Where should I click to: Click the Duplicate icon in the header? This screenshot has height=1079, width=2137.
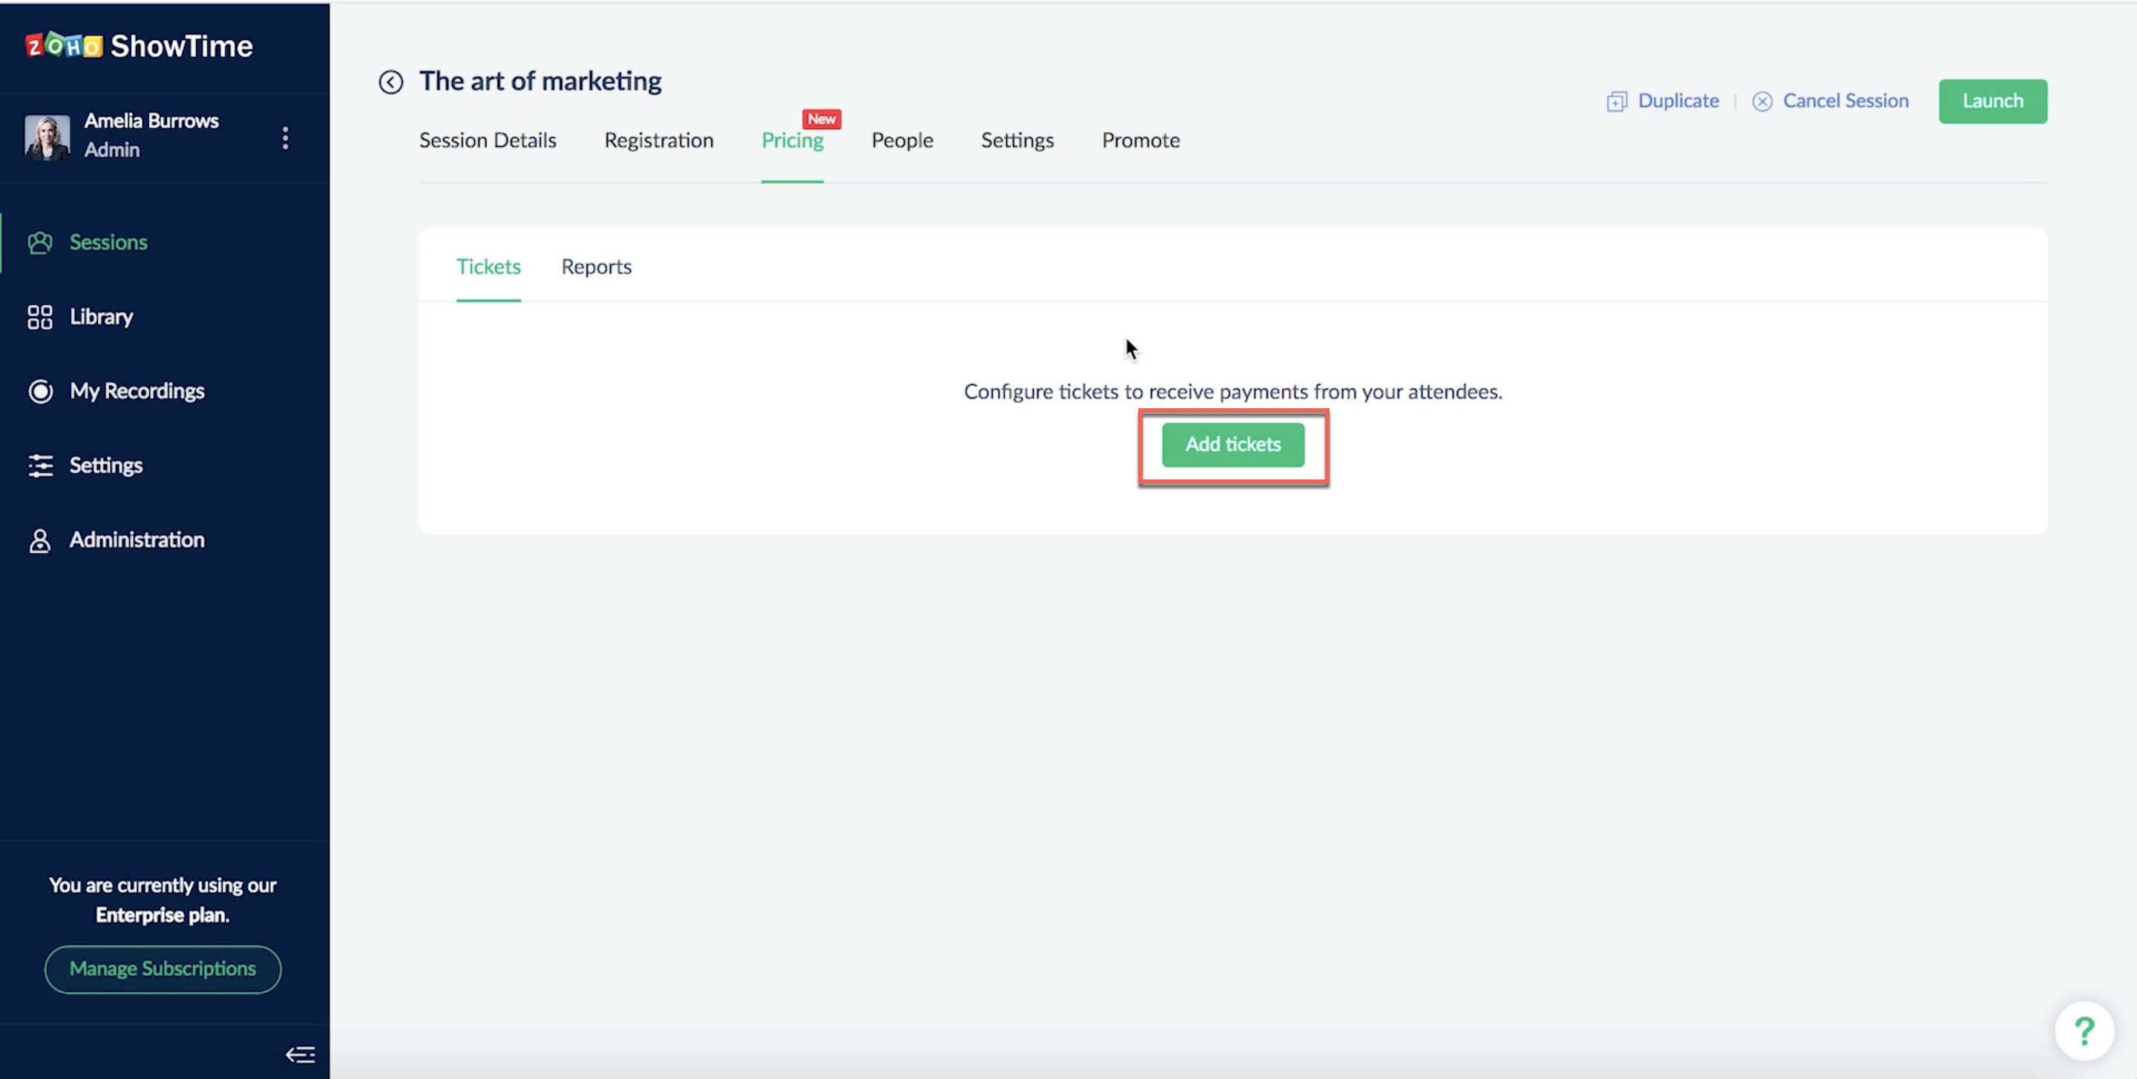(1616, 102)
